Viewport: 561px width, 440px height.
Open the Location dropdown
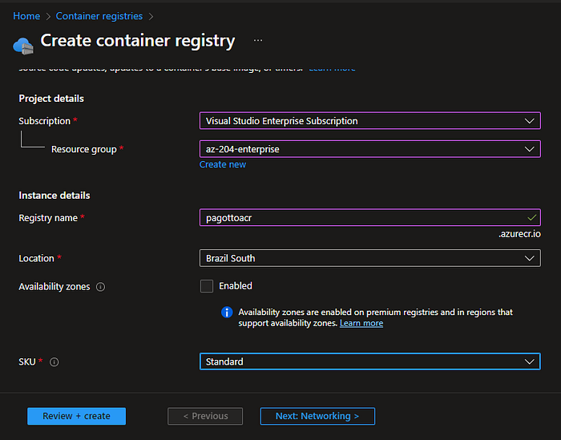pyautogui.click(x=369, y=258)
